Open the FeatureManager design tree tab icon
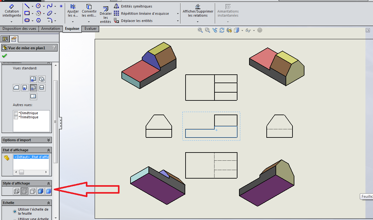The image size is (373, 220). 5,39
